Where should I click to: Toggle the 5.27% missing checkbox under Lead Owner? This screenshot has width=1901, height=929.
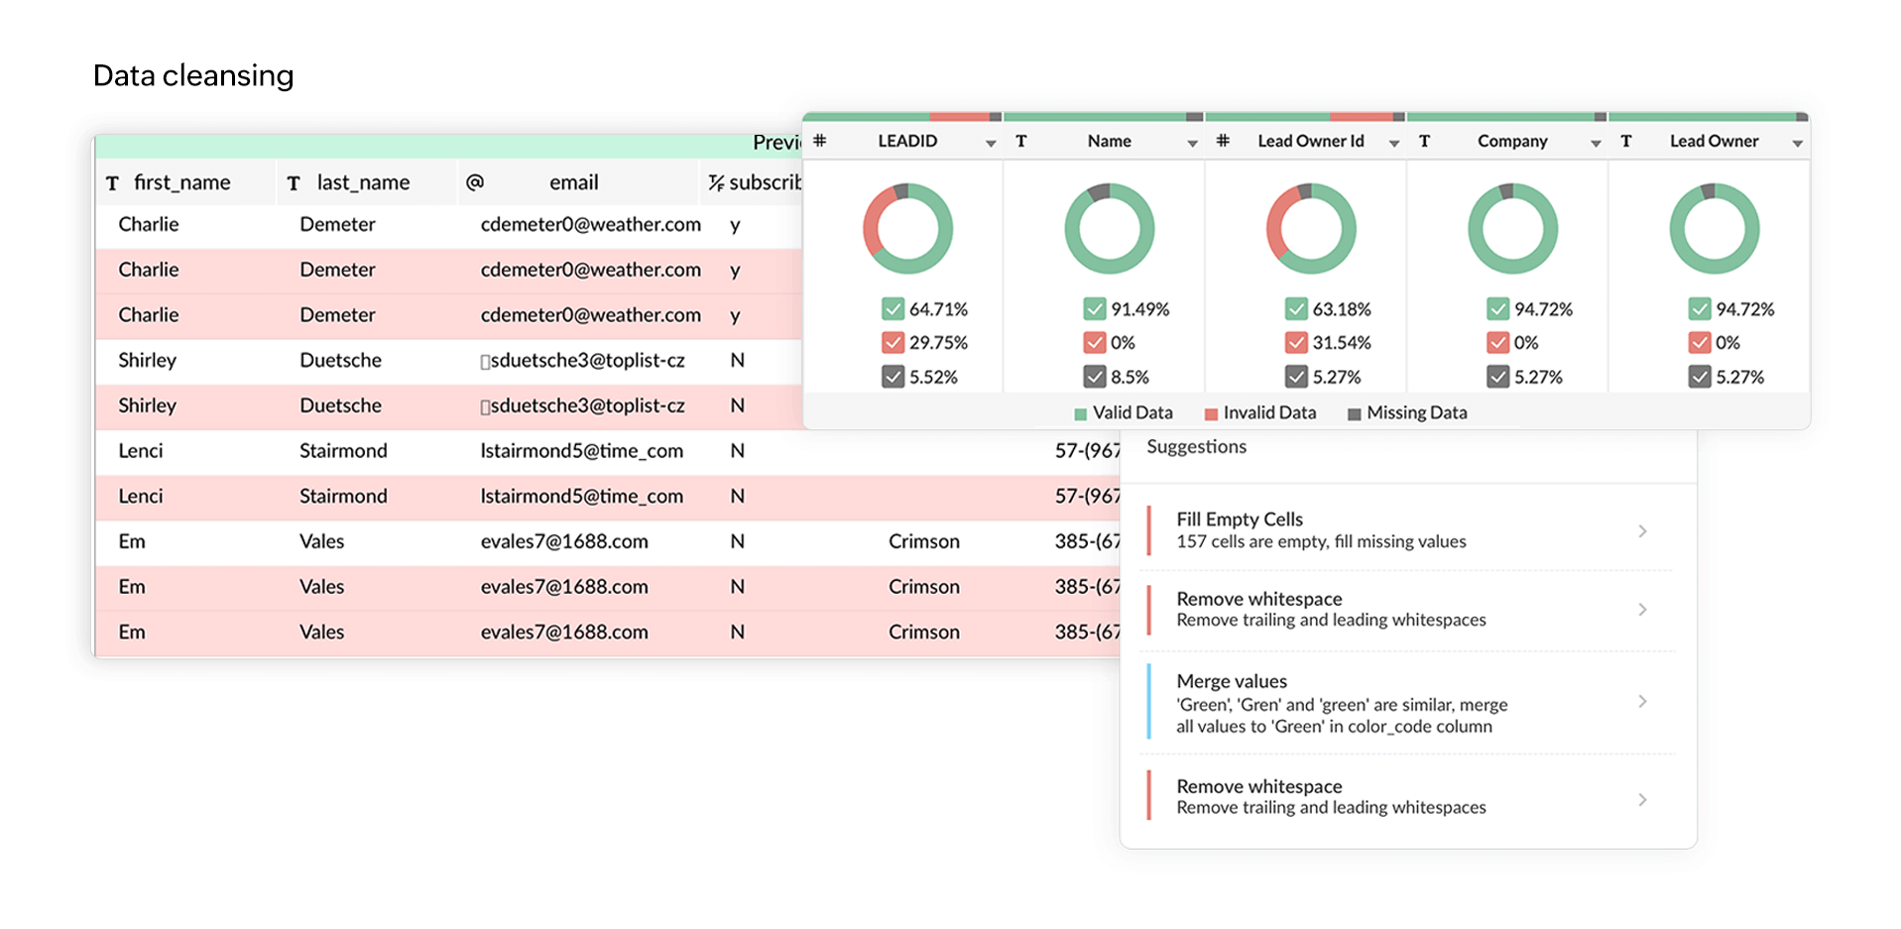[1700, 377]
